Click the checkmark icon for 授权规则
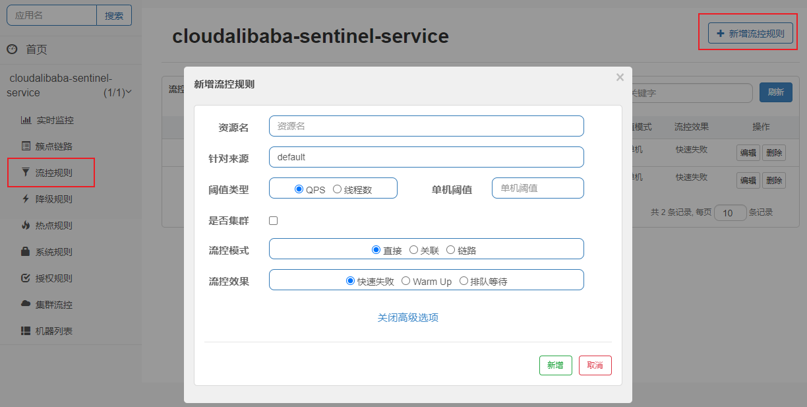807x407 pixels. coord(26,278)
